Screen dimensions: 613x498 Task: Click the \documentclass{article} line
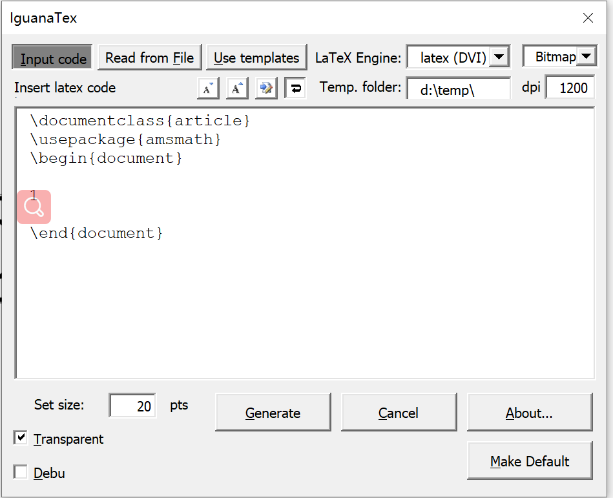[x=140, y=120]
